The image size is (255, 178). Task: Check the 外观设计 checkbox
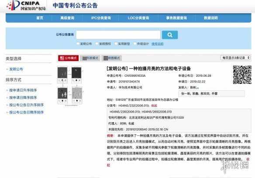(x=135, y=43)
